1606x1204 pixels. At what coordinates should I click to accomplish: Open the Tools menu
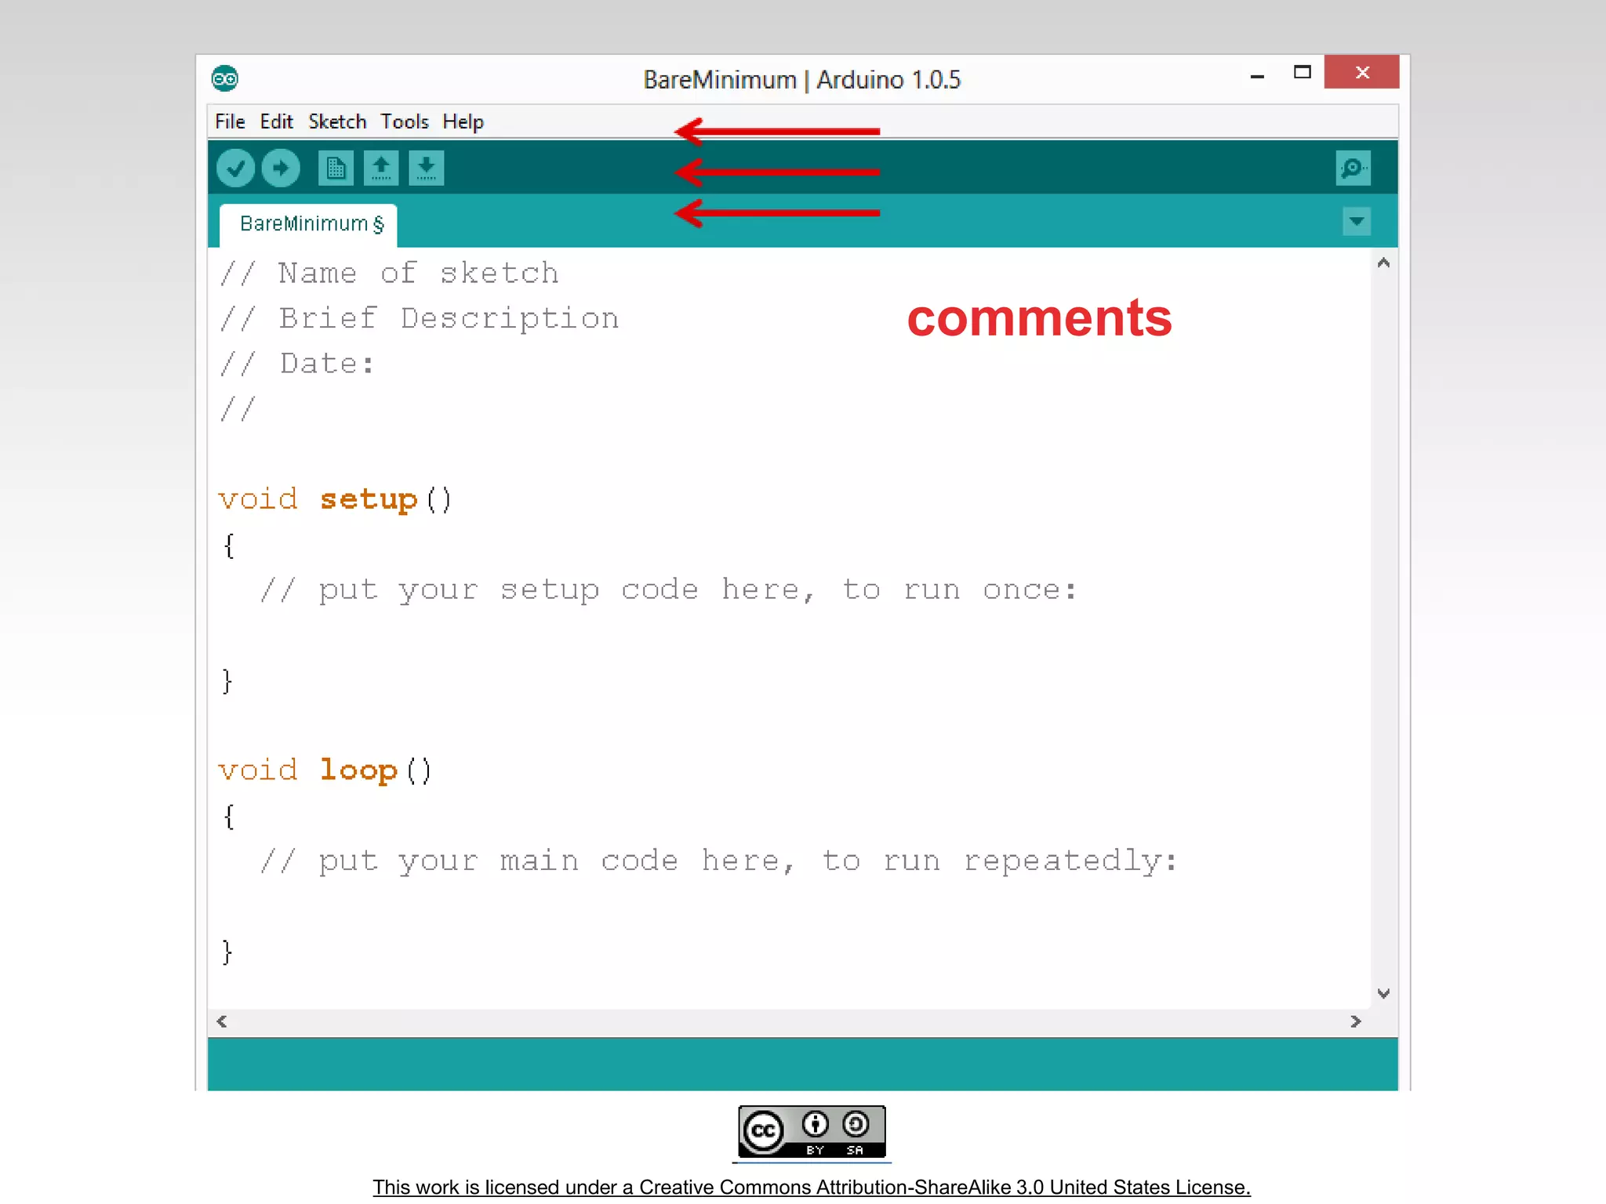(x=405, y=121)
